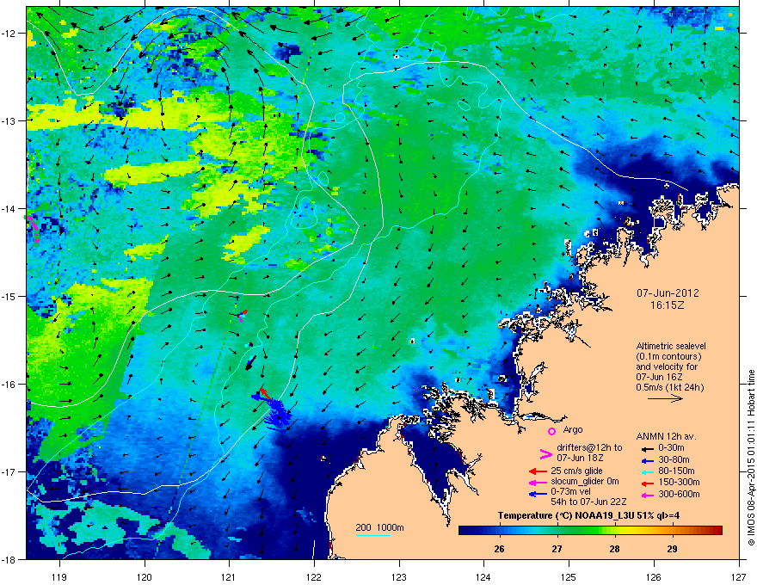The width and height of the screenshot is (757, 585).
Task: Click the longitude axis label 120
Action: pyautogui.click(x=145, y=576)
